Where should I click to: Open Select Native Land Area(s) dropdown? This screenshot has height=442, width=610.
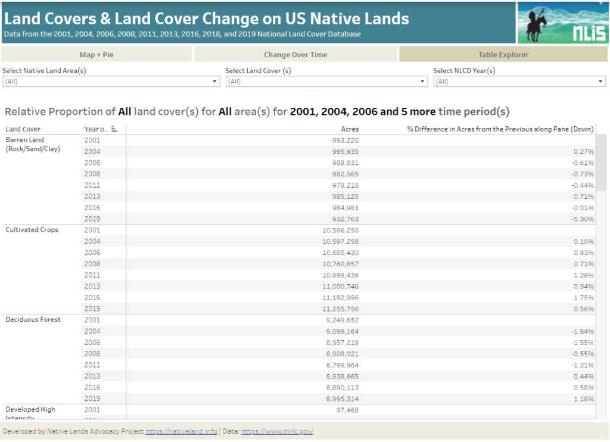[x=111, y=82]
